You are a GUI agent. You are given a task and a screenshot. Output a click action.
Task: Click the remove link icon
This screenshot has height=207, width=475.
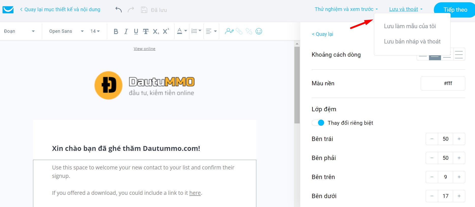pos(249,31)
